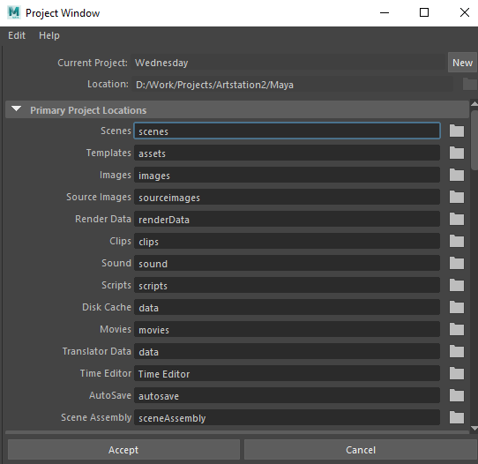This screenshot has width=478, height=464.
Task: Focus the Scene Assembly field
Action: click(287, 417)
